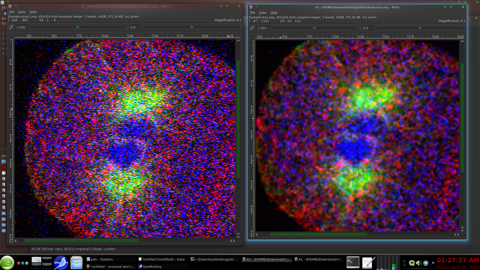This screenshot has height=270, width=480.
Task: Click the system monitor bars widget
Action: [x=388, y=262]
